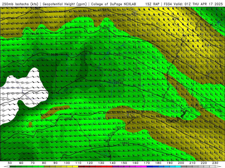Click the 230 knot value on the color scale
Image resolution: width=225 pixels, height=168 pixels.
coord(215,163)
